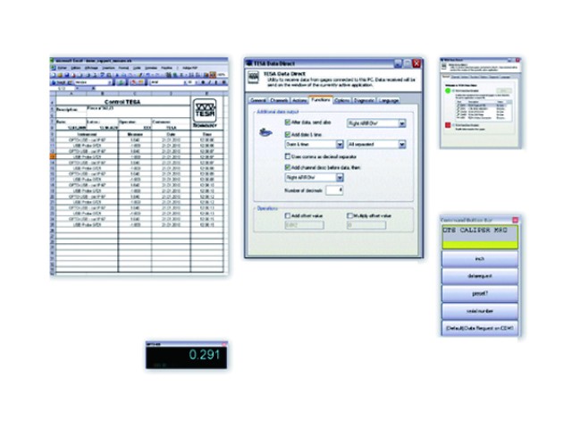Viewport: 572px width, 429px height.
Task: Click the 0.291 measurement readout
Action: point(205,354)
